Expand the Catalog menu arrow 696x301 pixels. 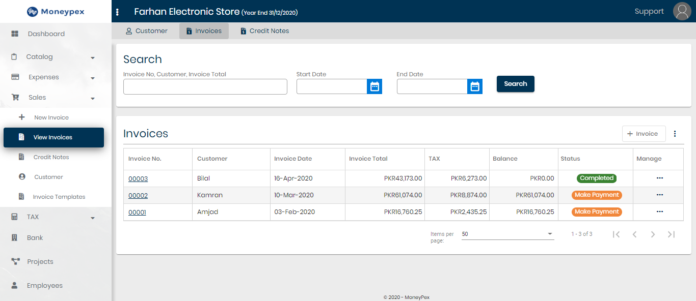click(93, 58)
